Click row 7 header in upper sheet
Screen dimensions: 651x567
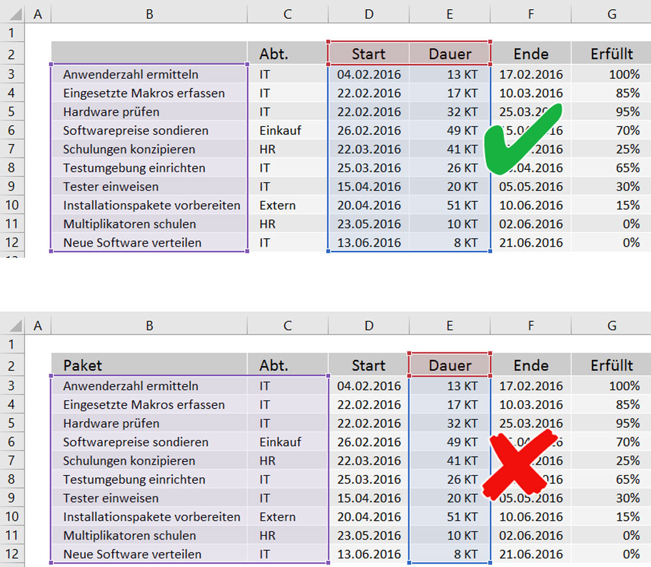[11, 149]
